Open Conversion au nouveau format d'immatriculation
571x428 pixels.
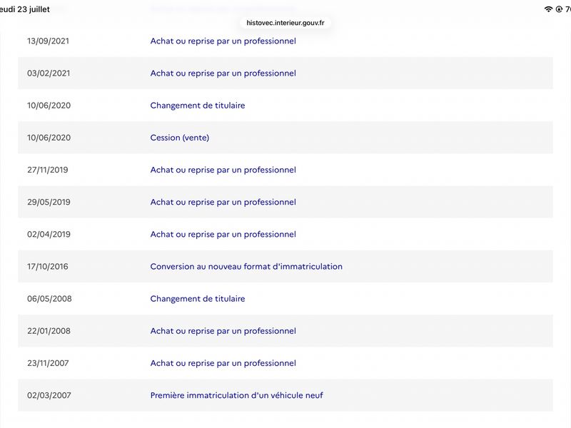pyautogui.click(x=246, y=266)
